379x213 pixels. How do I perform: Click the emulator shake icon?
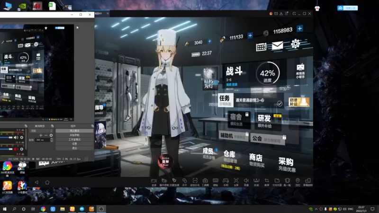click(288, 182)
